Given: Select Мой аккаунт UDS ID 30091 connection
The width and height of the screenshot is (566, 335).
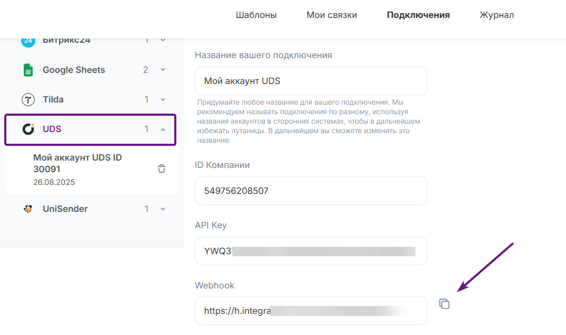Looking at the screenshot, I should click(x=92, y=170).
